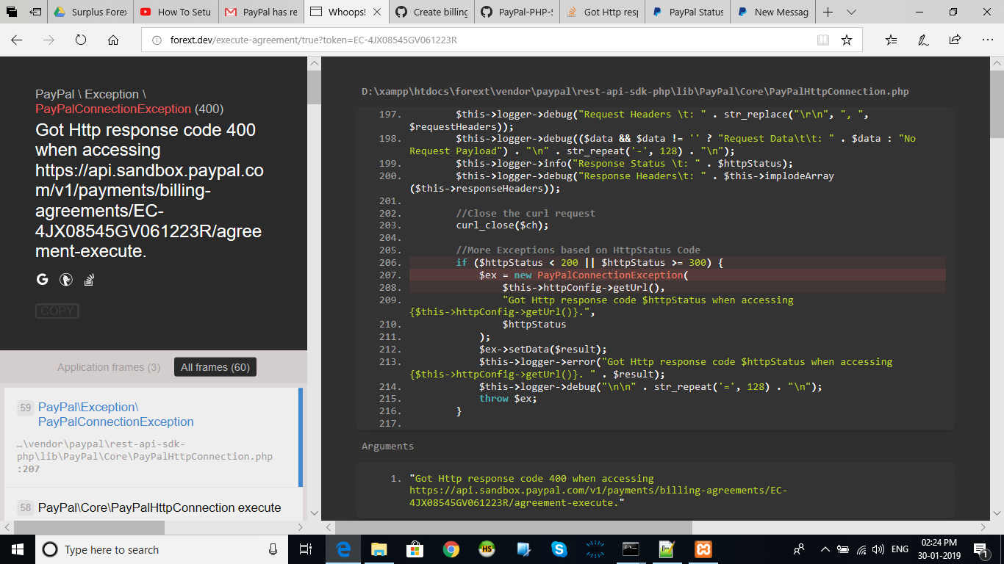This screenshot has width=1004, height=564.
Task: Open the New Message PayPal tab
Action: click(x=772, y=12)
